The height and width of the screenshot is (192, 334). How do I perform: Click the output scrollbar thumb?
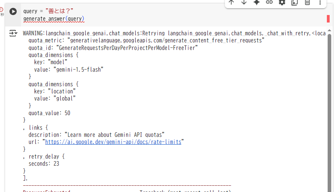click(329, 113)
